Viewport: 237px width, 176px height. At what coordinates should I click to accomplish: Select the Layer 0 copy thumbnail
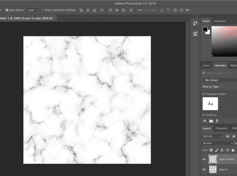coord(213,159)
